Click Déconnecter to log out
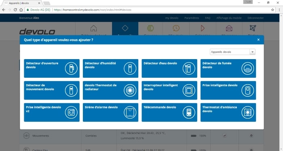283x151 pixels. (256, 18)
